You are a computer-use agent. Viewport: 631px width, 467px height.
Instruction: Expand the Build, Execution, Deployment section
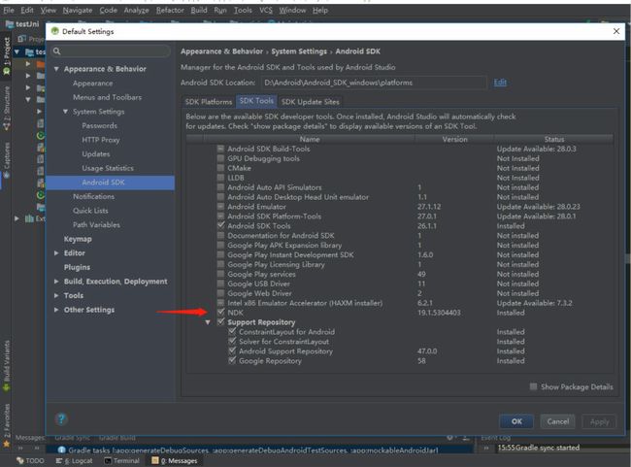(x=56, y=282)
